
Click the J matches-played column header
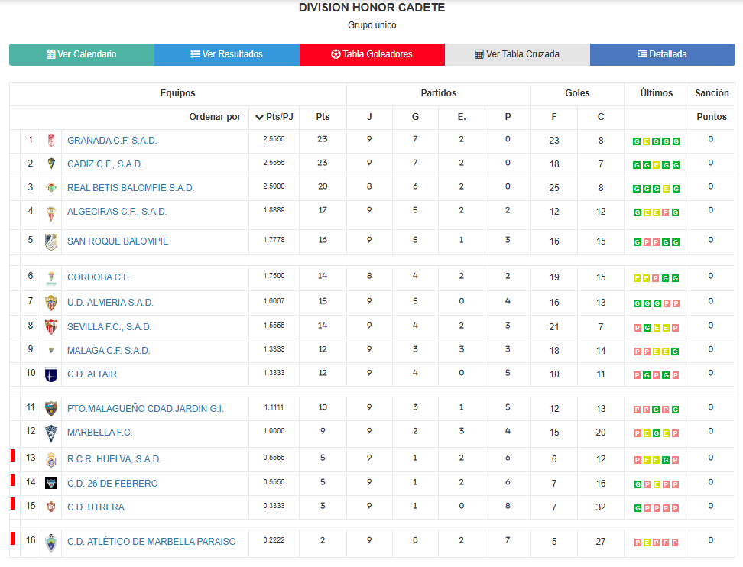pyautogui.click(x=369, y=117)
